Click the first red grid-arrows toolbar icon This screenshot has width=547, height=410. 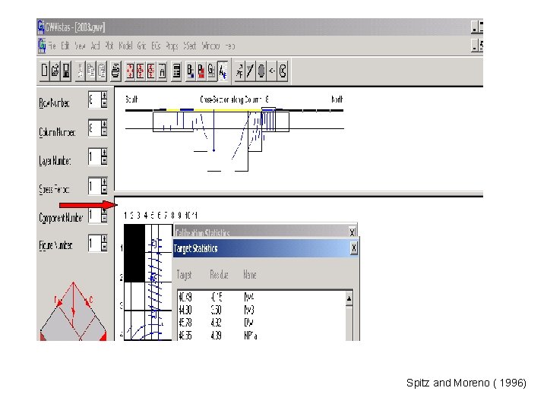[130, 71]
